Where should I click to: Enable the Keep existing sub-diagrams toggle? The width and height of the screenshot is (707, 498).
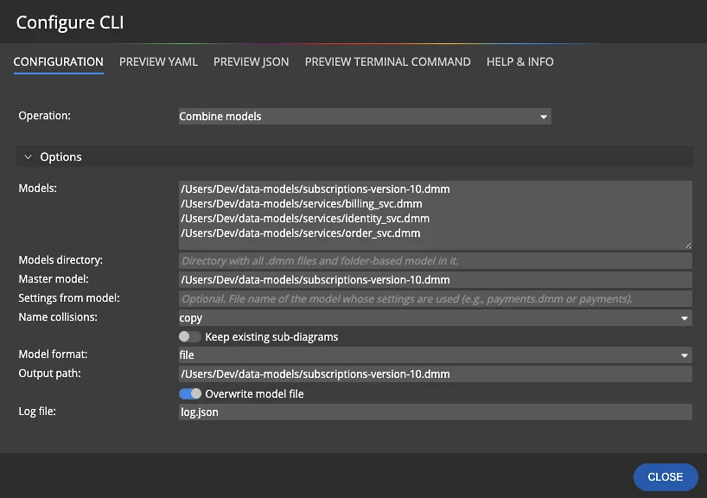(189, 337)
